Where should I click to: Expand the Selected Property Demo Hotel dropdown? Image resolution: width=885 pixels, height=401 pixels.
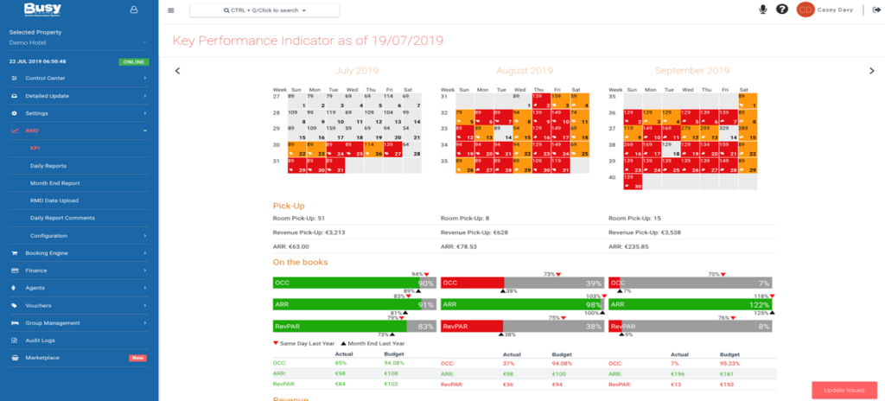143,41
